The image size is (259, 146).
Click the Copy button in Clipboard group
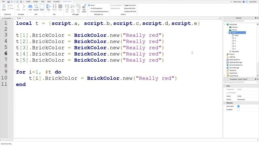pos(11,8)
